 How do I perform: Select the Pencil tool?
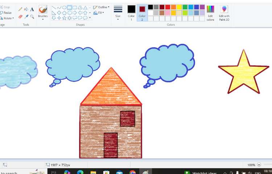coord(20,9)
